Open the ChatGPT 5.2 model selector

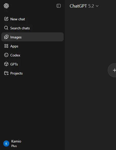click(84, 6)
